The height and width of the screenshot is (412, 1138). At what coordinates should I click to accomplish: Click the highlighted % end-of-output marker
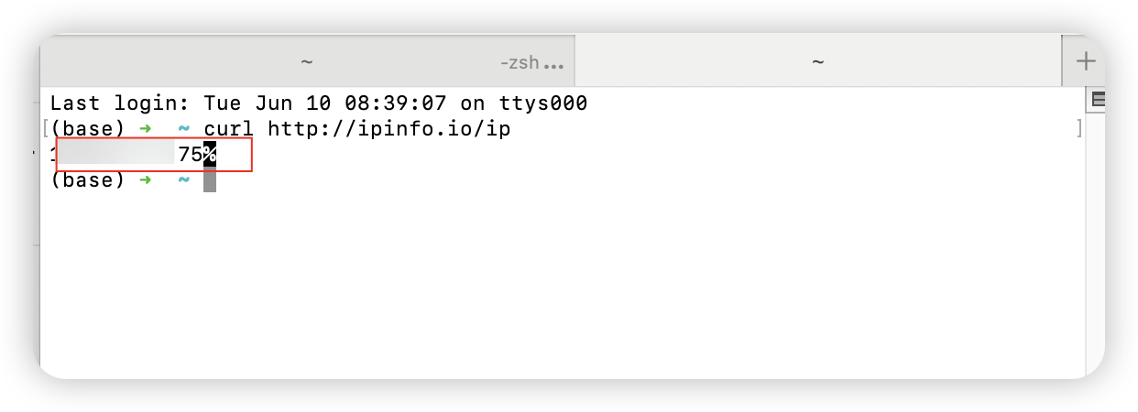click(210, 155)
